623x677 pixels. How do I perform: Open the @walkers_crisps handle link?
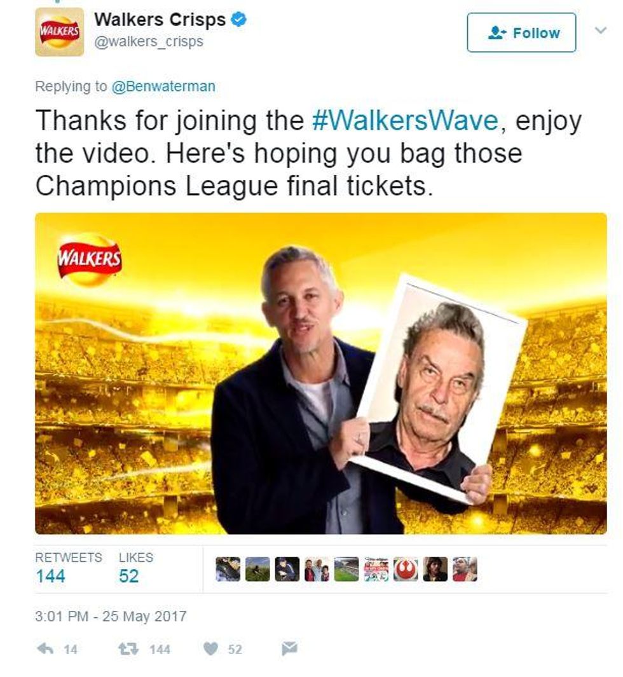click(x=149, y=41)
